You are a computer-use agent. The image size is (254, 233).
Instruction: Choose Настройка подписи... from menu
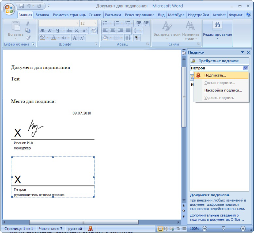coord(221,90)
